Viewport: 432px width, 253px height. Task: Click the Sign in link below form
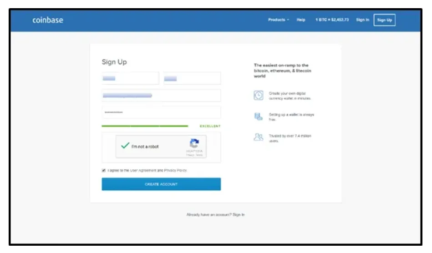tap(239, 214)
